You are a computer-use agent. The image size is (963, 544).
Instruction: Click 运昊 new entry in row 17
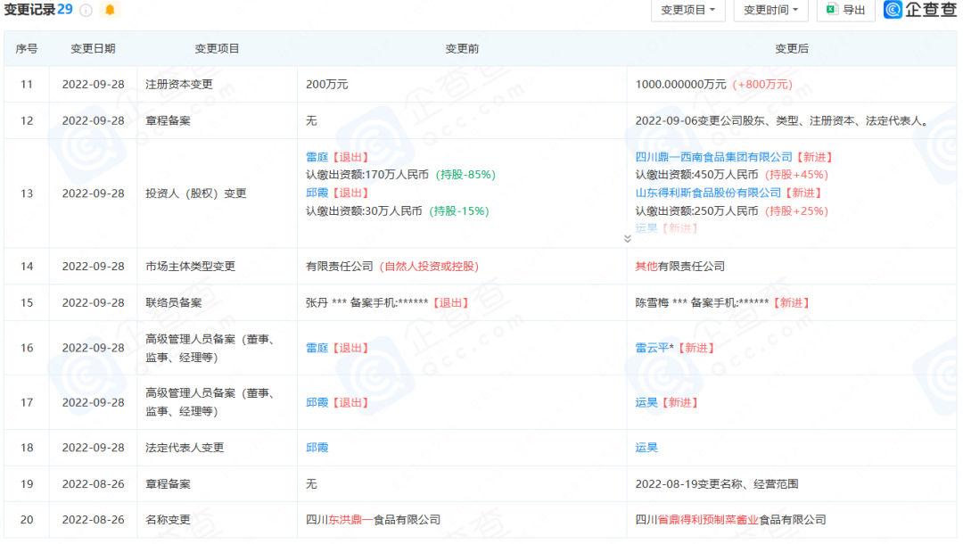coord(647,401)
